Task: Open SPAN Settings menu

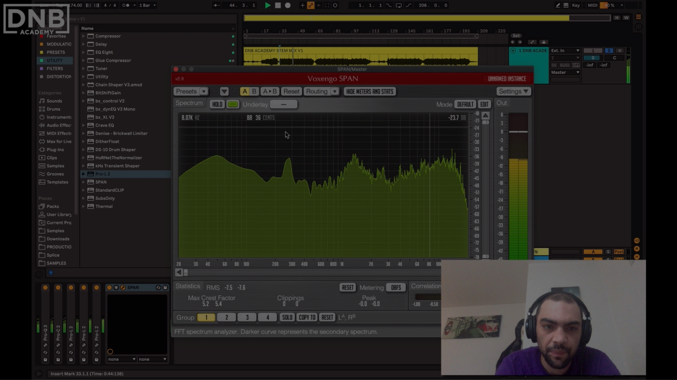Action: pyautogui.click(x=513, y=92)
